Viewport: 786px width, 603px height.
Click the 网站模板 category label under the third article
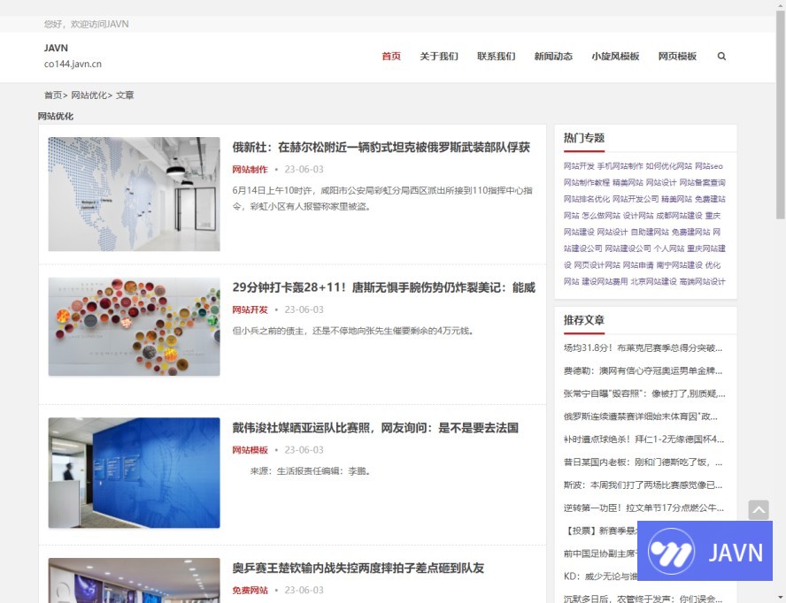[x=250, y=450]
